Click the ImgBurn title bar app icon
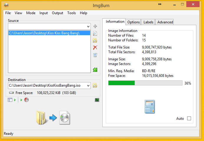Image resolution: width=204 pixels, height=141 pixels. tap(6, 5)
